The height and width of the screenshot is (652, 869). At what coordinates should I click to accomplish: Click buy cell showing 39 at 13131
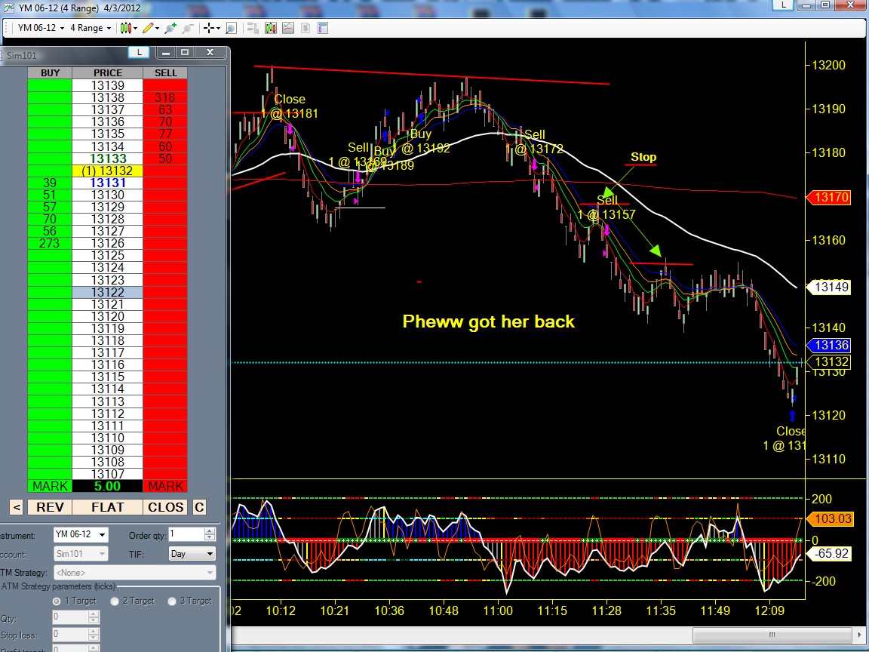tap(50, 183)
